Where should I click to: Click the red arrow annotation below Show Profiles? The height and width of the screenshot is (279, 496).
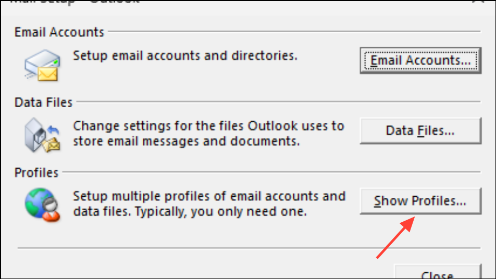tap(396, 237)
